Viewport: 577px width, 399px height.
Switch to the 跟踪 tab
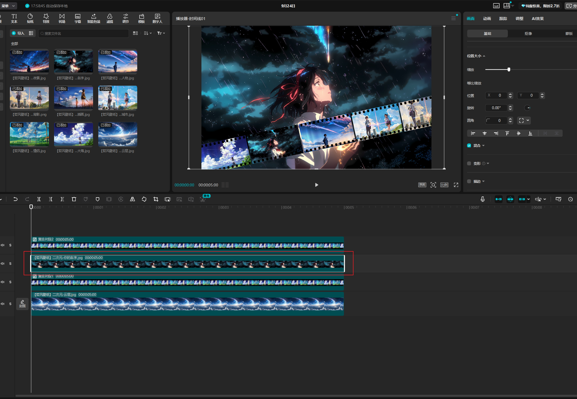coord(503,18)
